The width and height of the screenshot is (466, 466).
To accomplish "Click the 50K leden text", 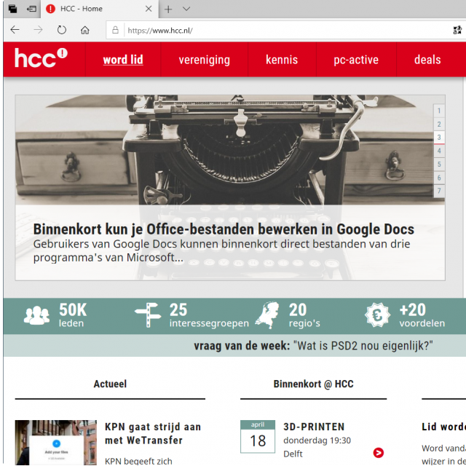I will click(73, 315).
